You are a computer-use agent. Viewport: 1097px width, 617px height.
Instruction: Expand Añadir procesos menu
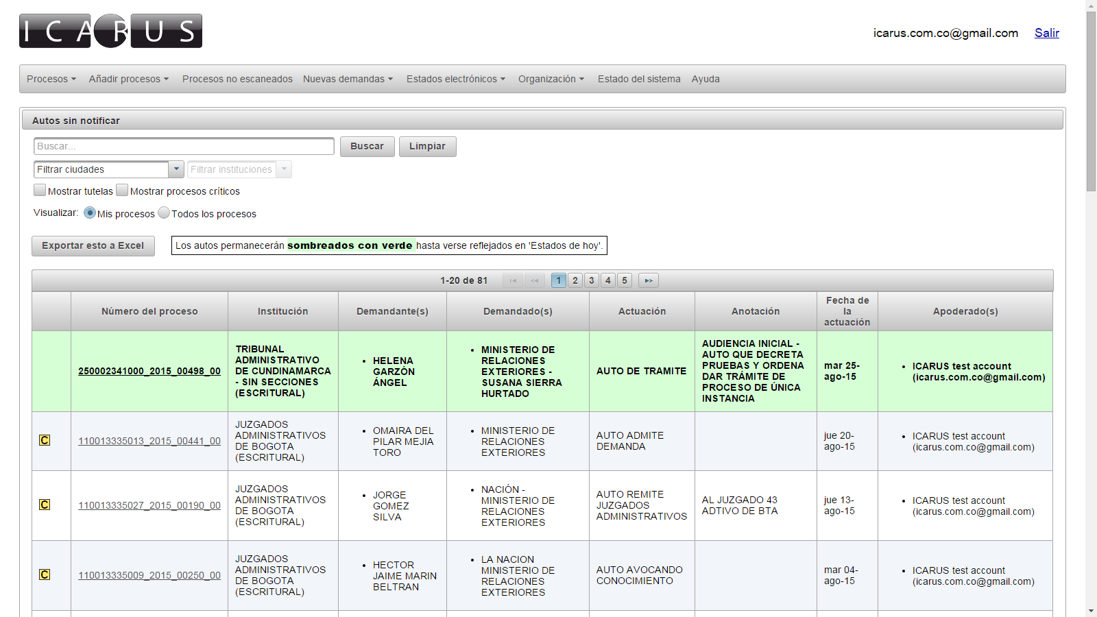click(x=129, y=79)
